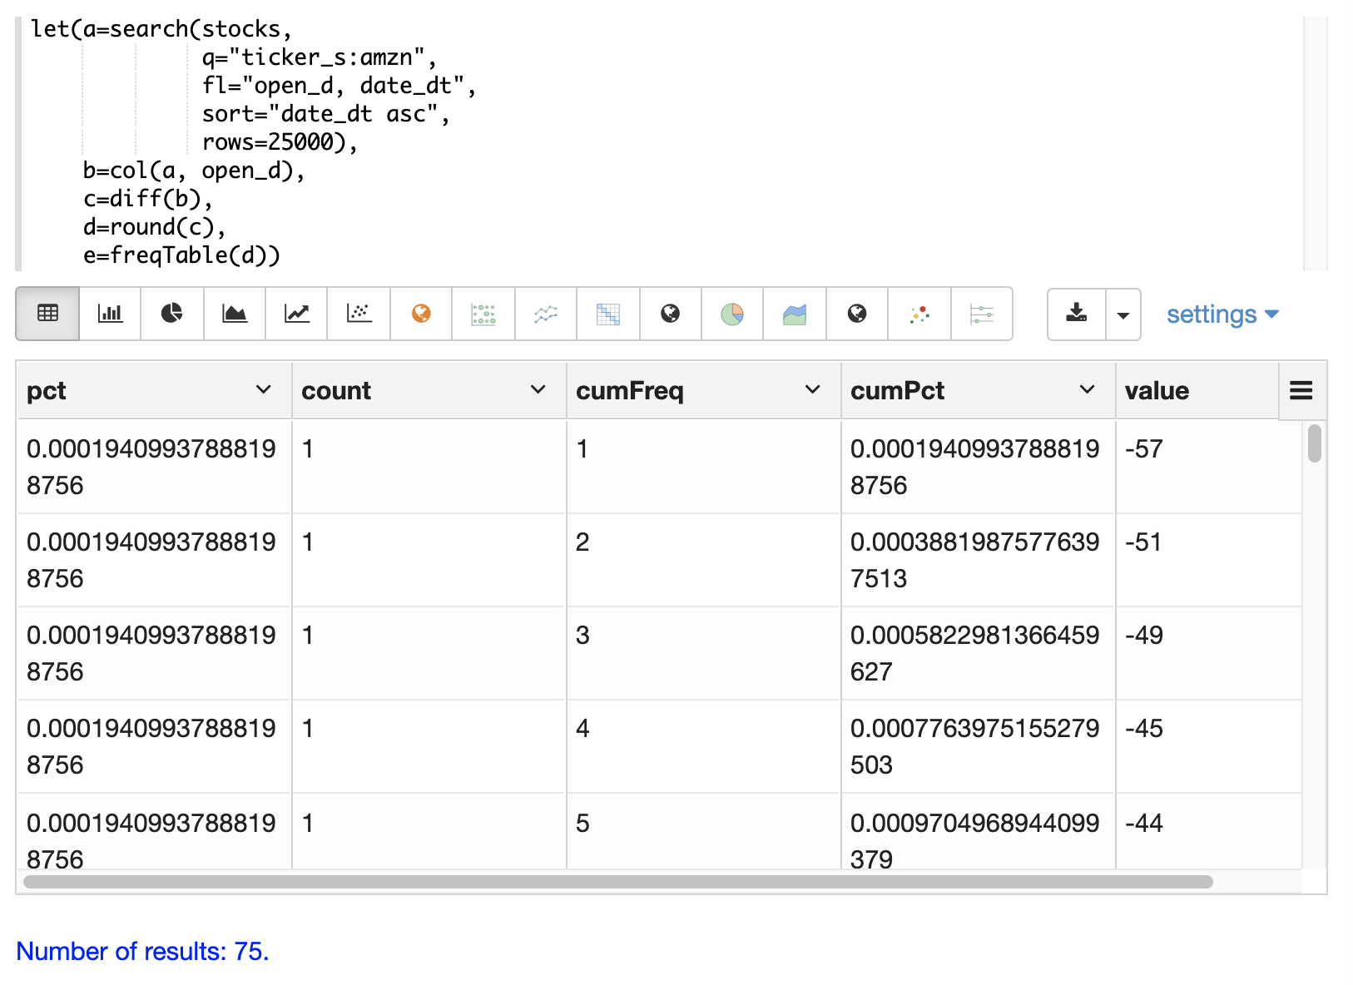The width and height of the screenshot is (1353, 985).
Task: Click the orange globe map icon
Action: (x=421, y=314)
